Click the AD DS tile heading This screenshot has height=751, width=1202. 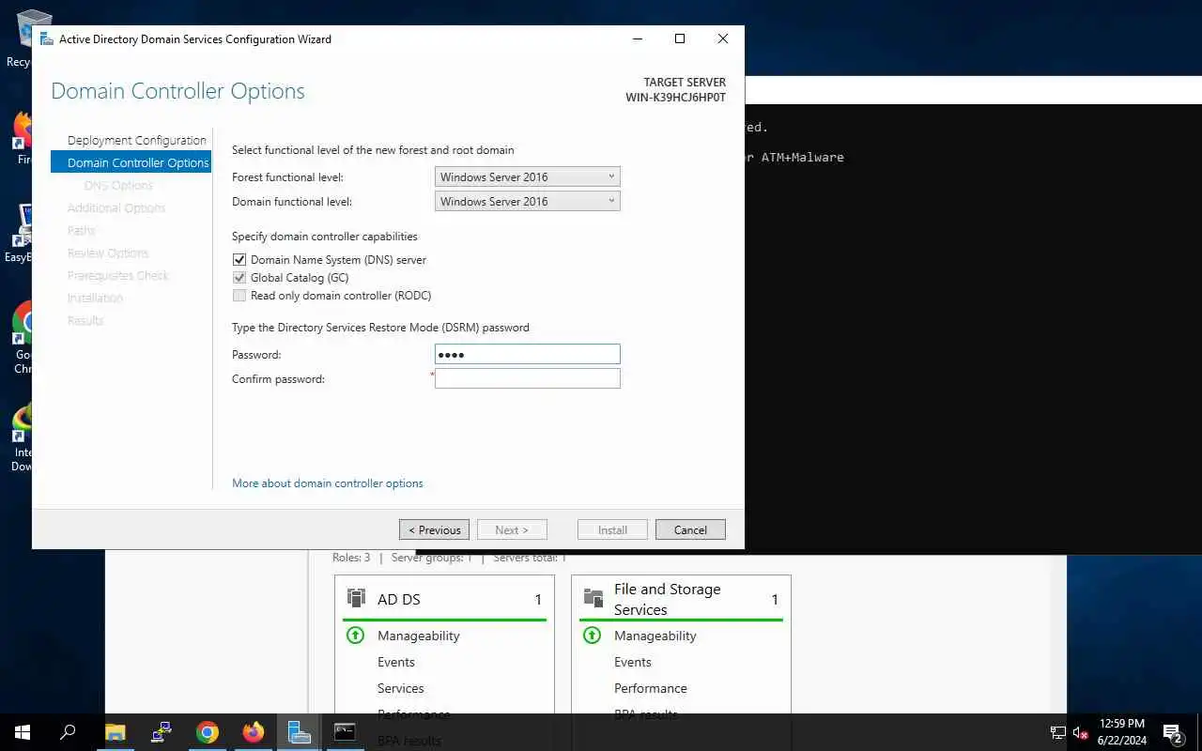[399, 599]
